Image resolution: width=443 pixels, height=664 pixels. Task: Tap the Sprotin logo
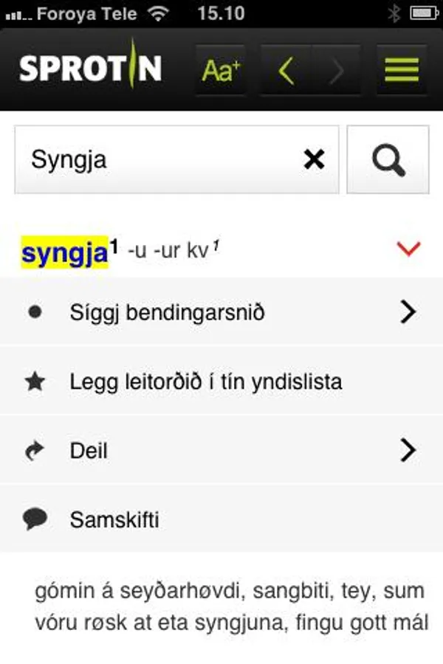pos(90,68)
